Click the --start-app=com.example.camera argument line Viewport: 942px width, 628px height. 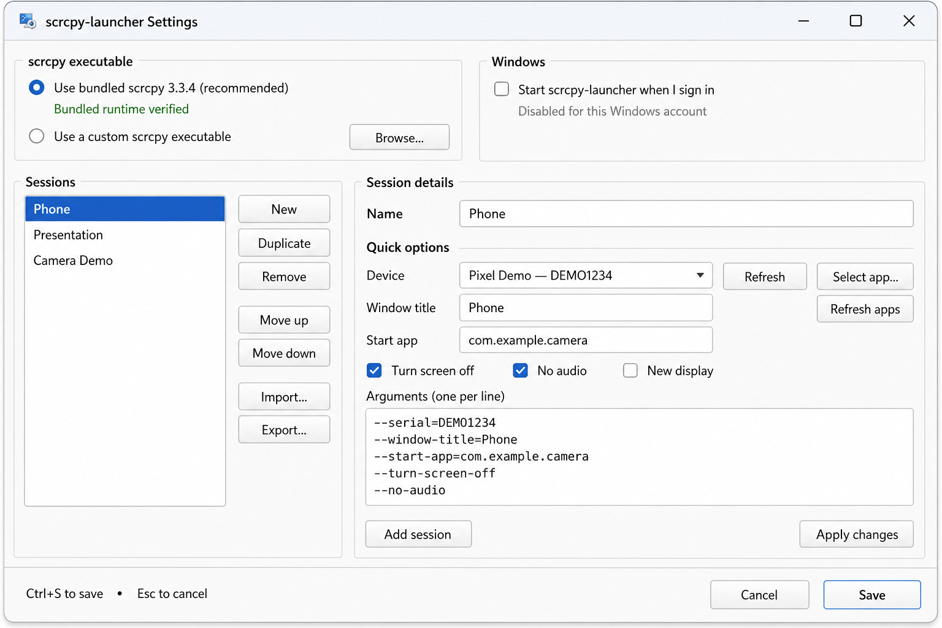(x=481, y=456)
